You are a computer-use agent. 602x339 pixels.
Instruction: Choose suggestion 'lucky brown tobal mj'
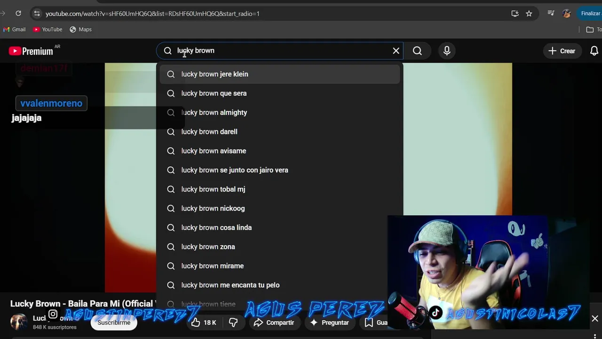[280, 189]
